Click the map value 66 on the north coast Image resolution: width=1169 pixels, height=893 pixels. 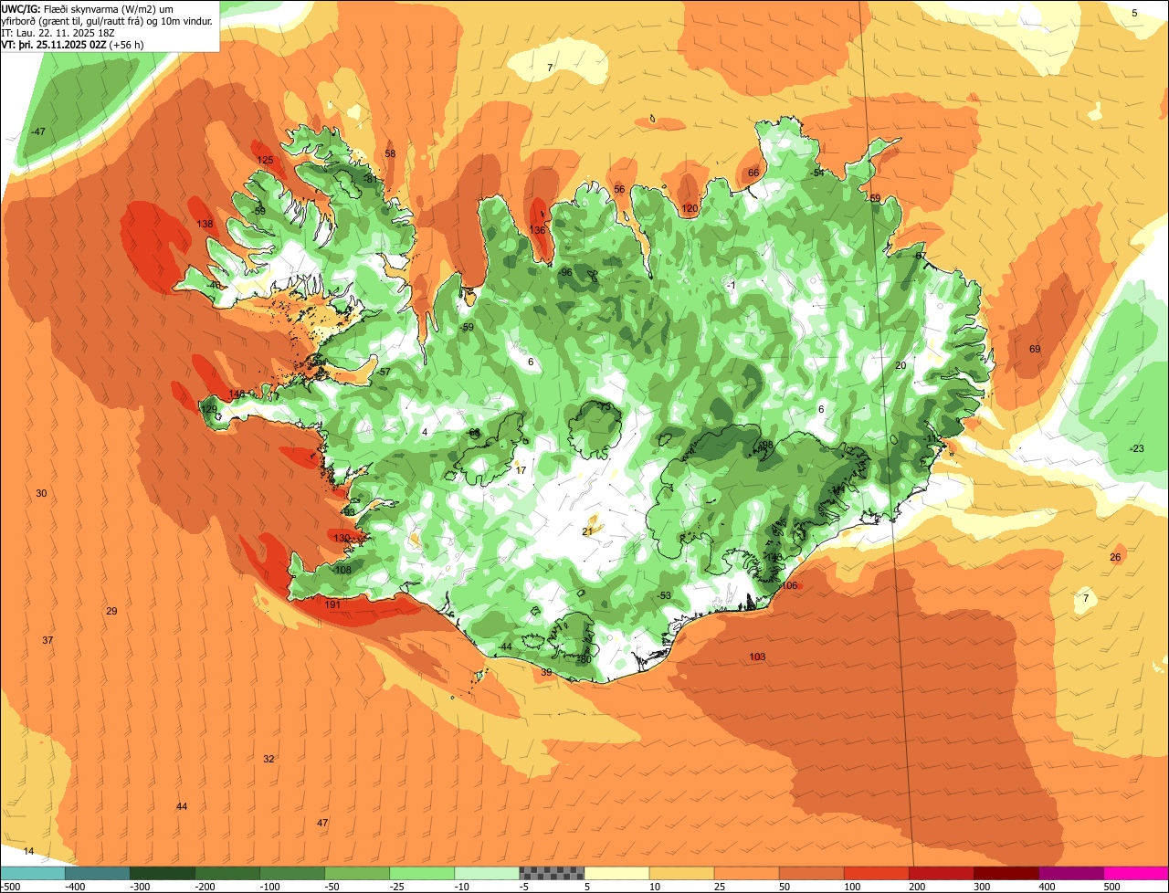[753, 173]
